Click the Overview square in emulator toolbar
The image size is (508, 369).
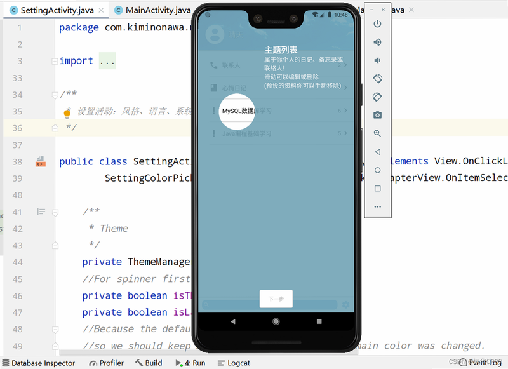[377, 189]
